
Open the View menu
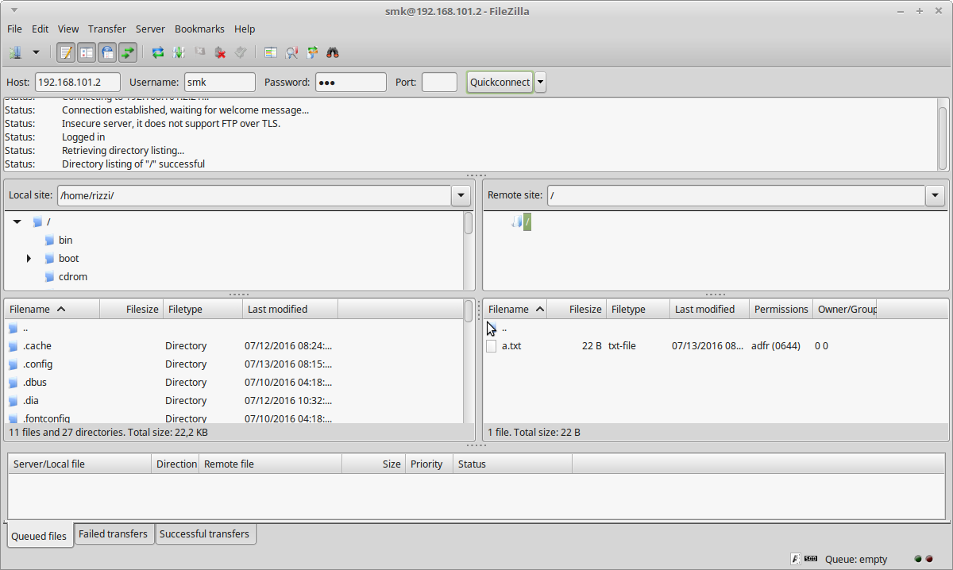pos(68,29)
